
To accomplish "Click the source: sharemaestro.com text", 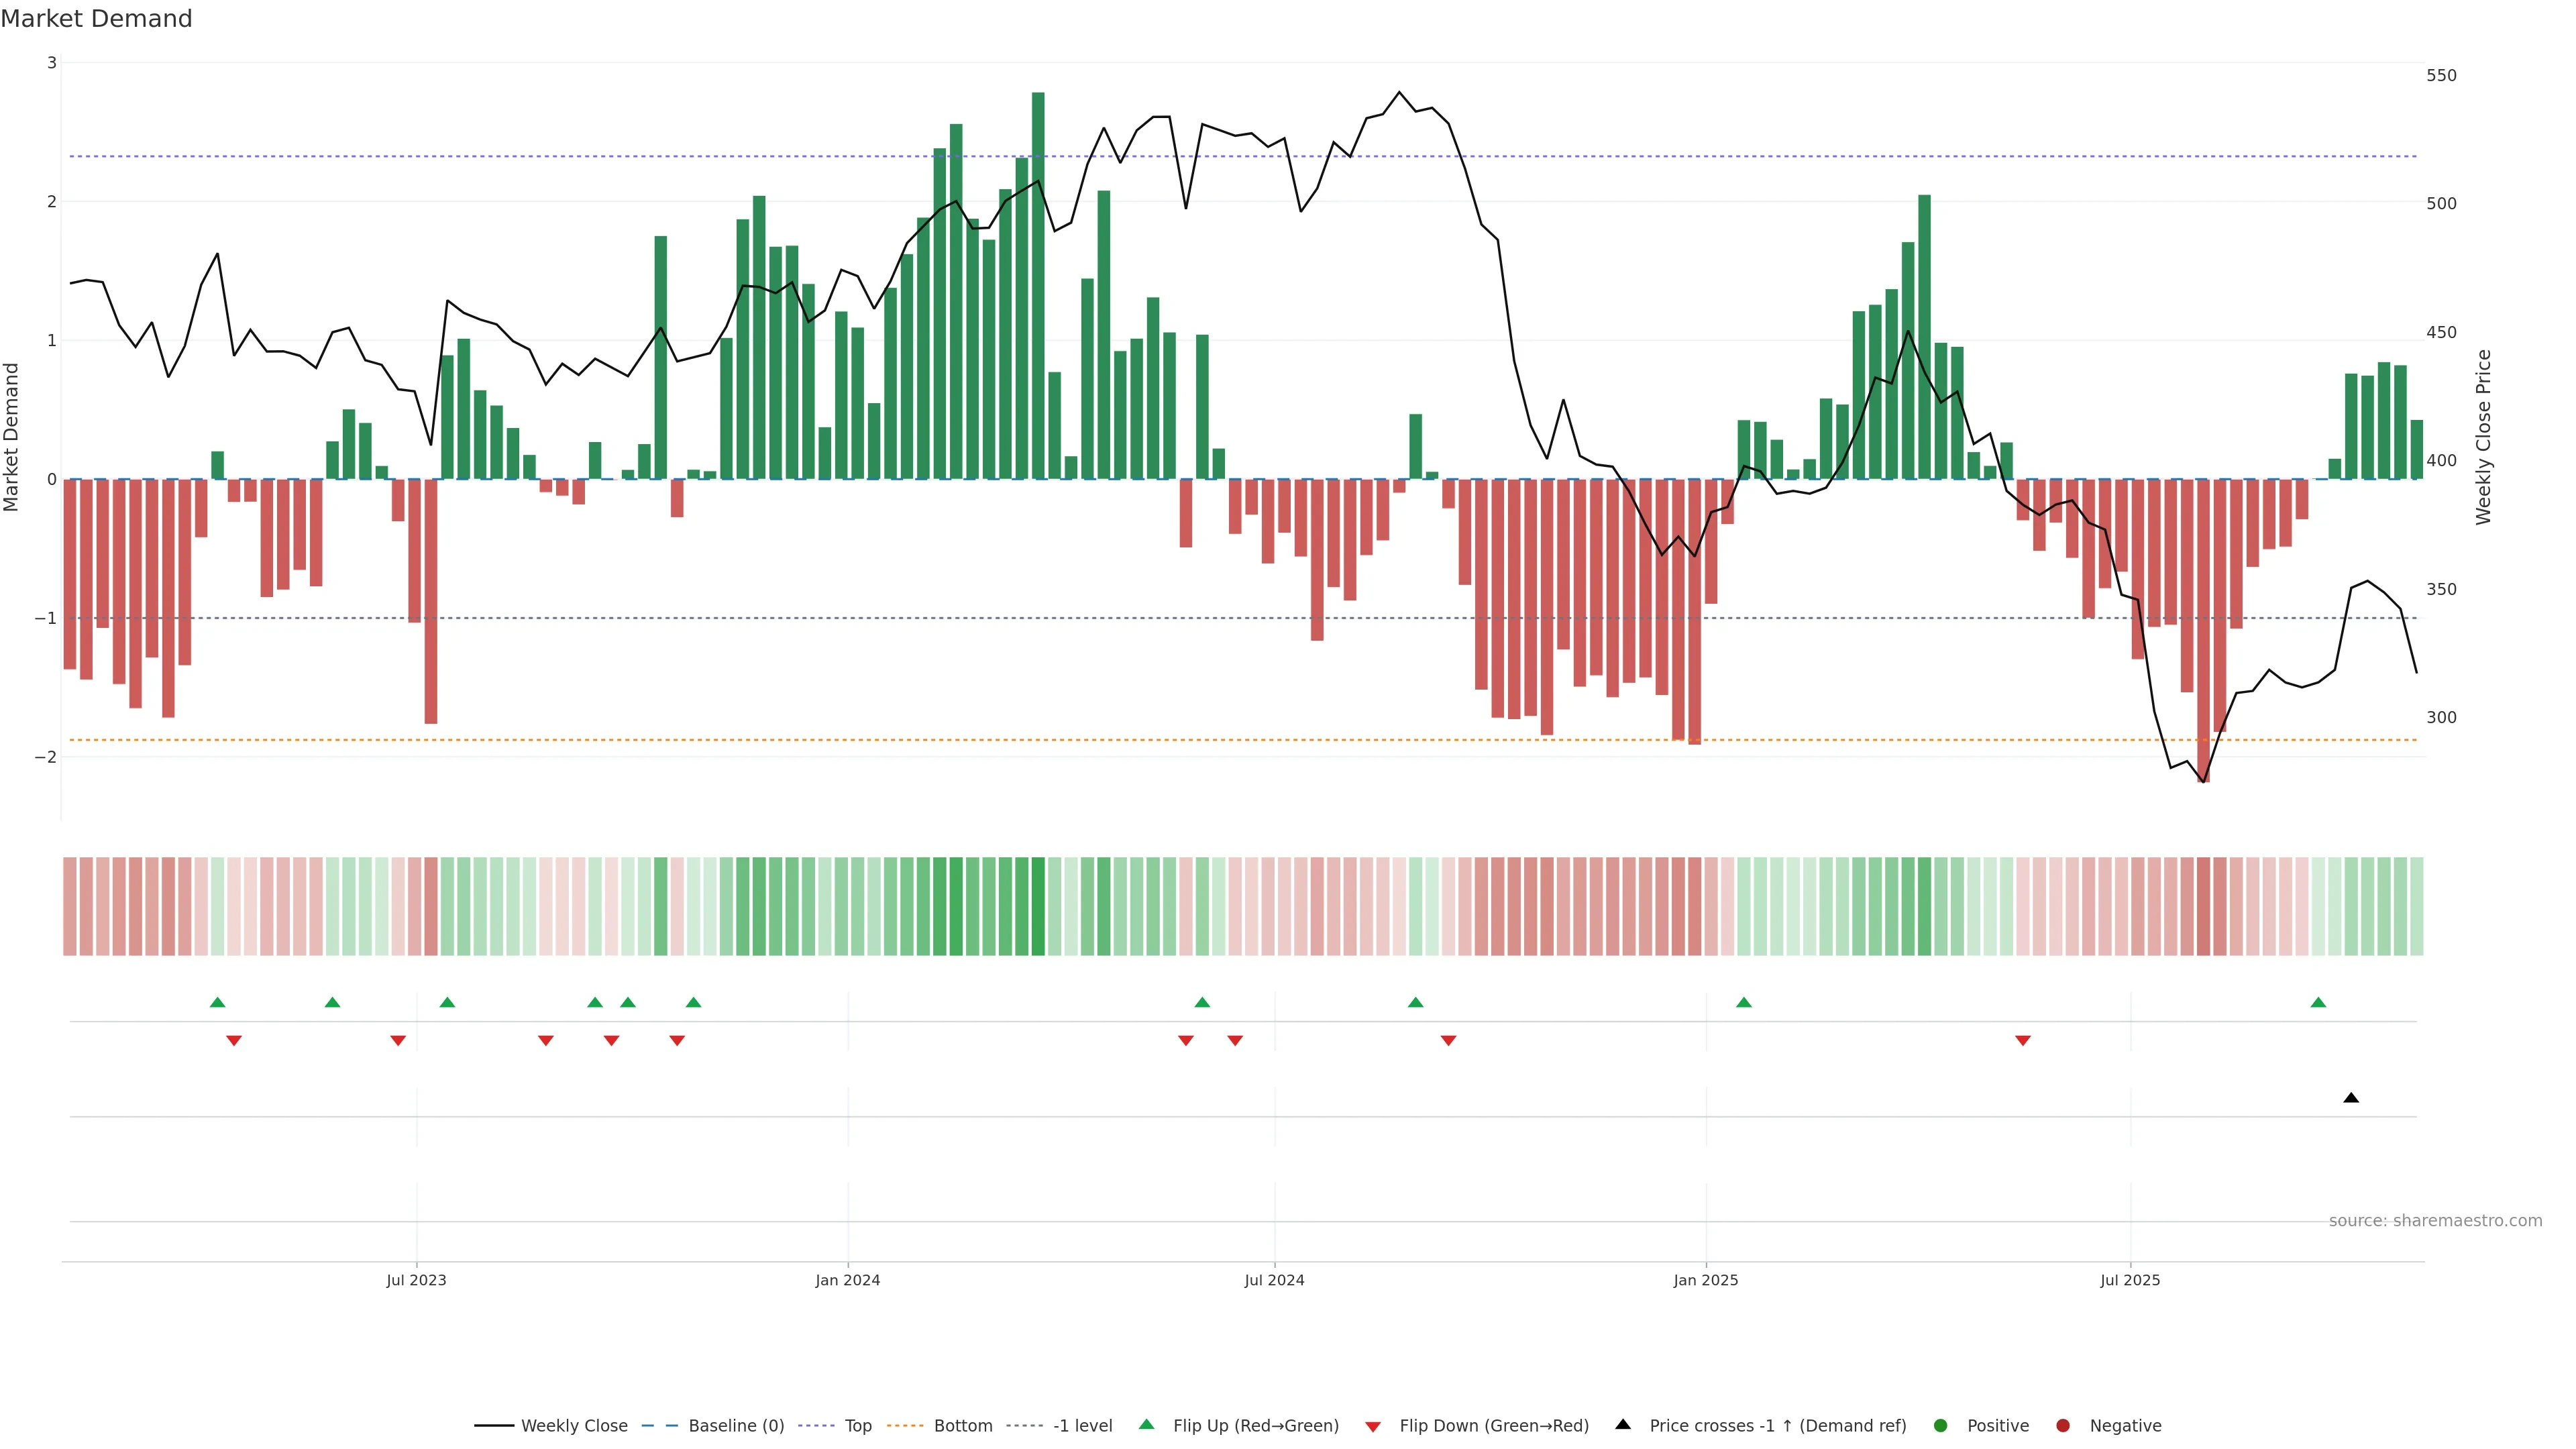I will click(x=2435, y=1221).
